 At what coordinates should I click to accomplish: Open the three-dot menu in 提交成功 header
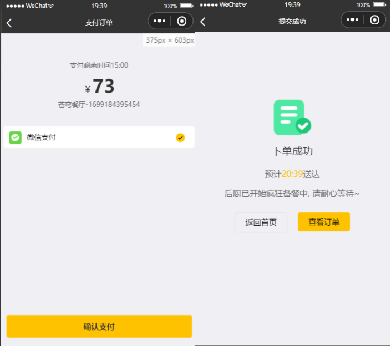pyautogui.click(x=353, y=21)
